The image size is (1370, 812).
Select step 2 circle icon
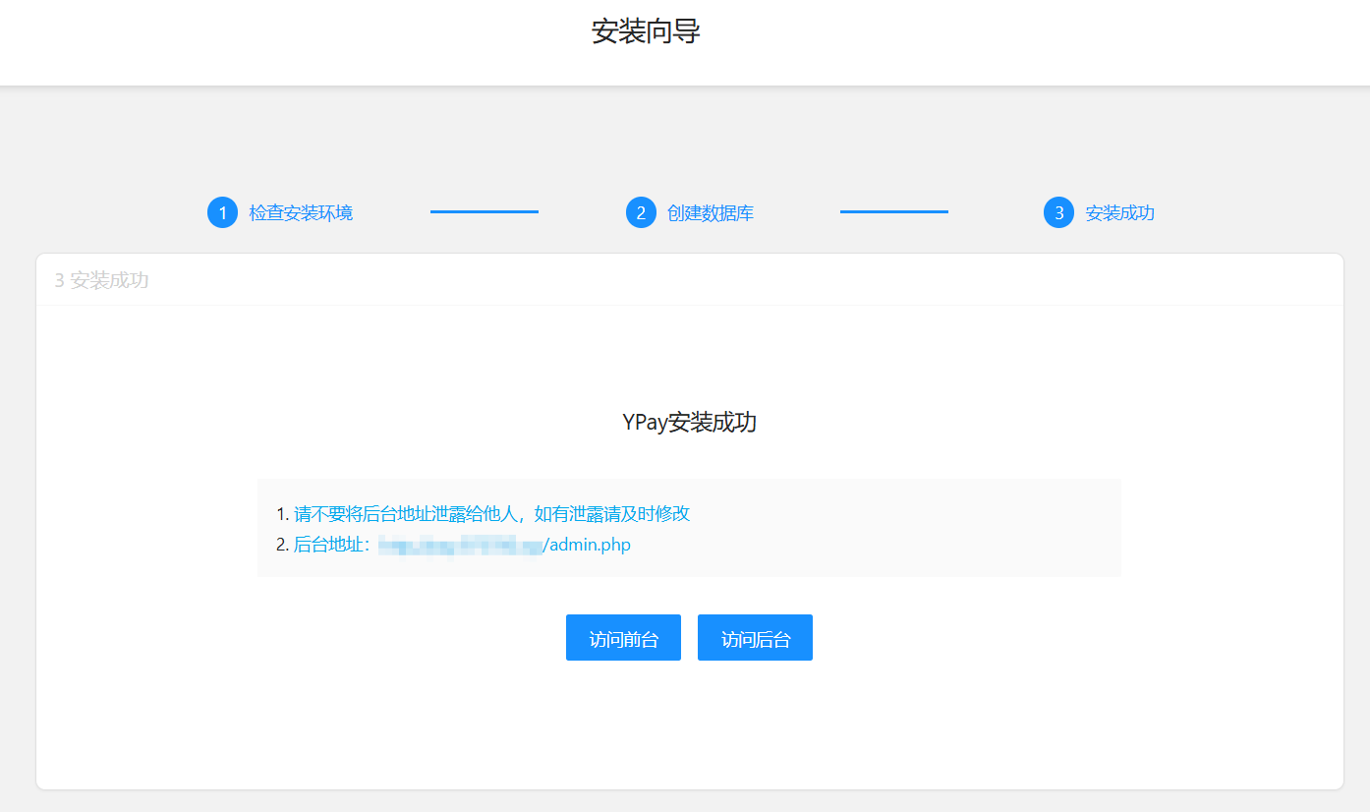point(641,212)
